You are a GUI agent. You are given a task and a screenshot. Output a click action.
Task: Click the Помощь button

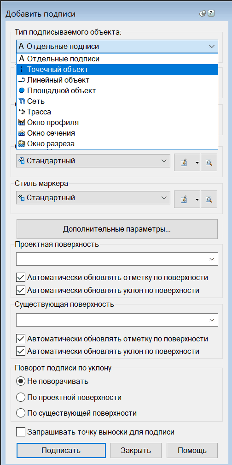click(192, 450)
